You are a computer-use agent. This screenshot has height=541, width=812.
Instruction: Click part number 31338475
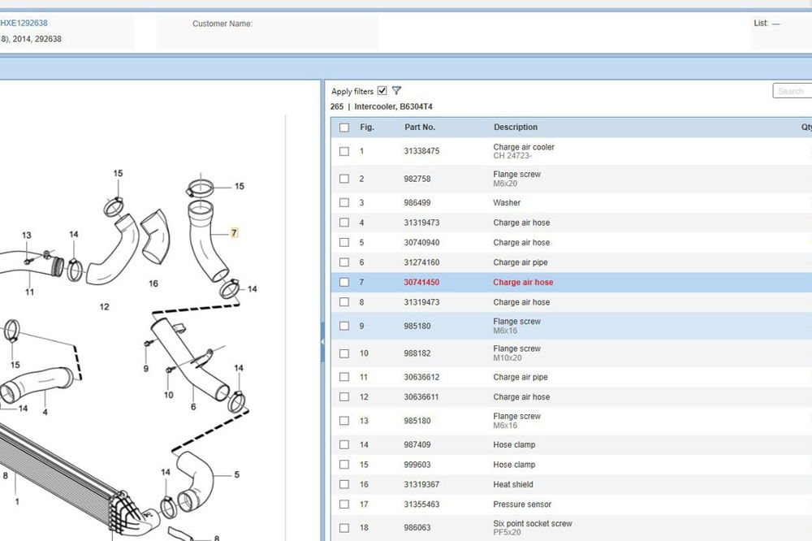click(x=422, y=151)
